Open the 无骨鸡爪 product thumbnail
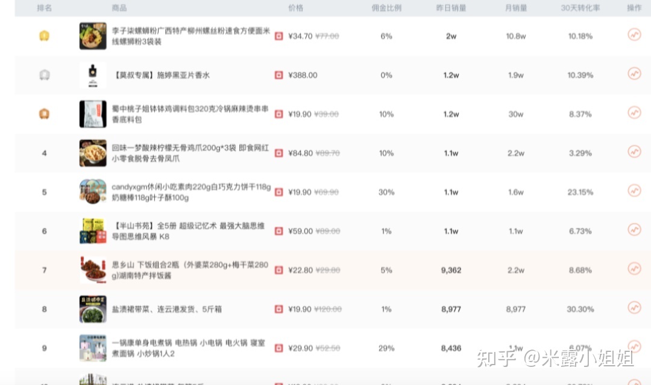Image resolution: width=651 pixels, height=385 pixels. (93, 153)
